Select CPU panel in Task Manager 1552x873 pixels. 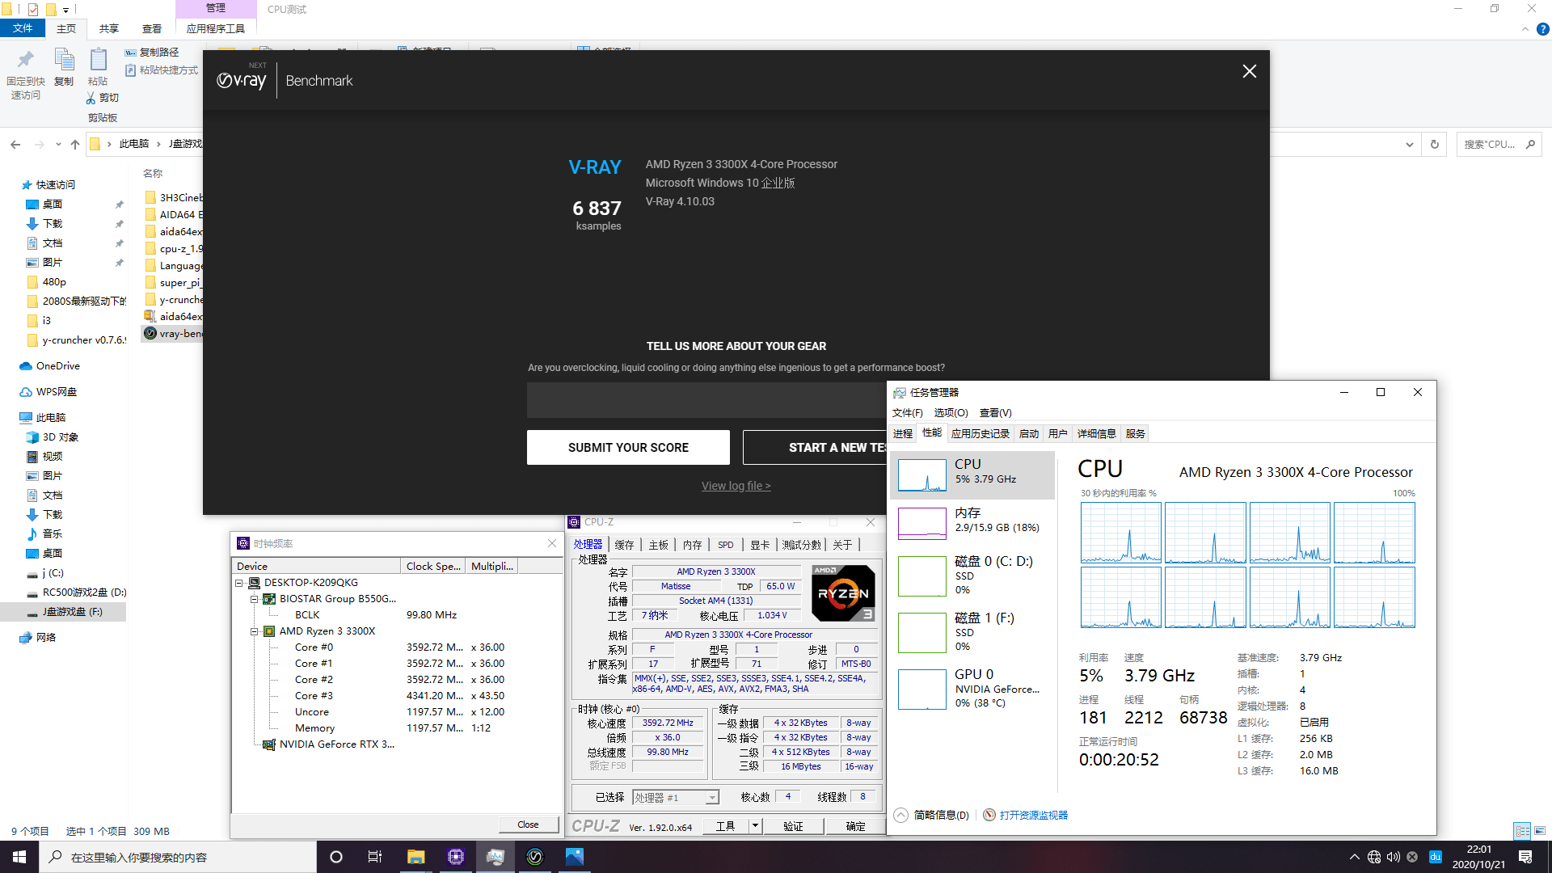click(x=973, y=474)
